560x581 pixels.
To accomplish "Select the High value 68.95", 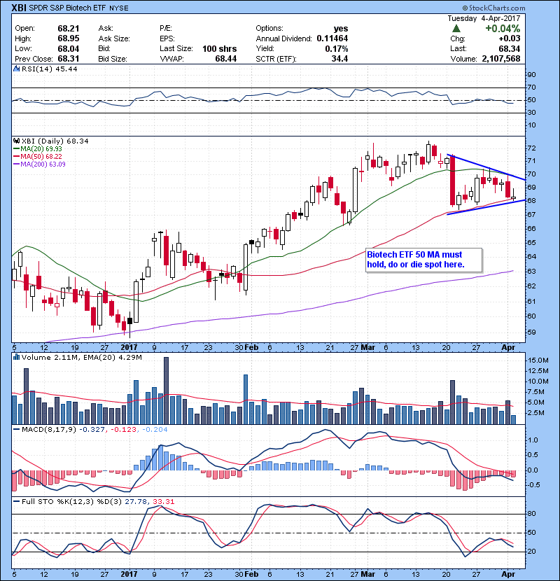I will 69,38.
